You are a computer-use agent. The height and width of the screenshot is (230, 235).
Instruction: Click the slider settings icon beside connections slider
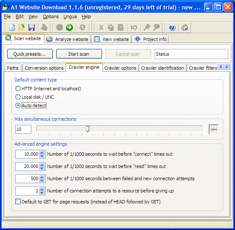[214, 129]
